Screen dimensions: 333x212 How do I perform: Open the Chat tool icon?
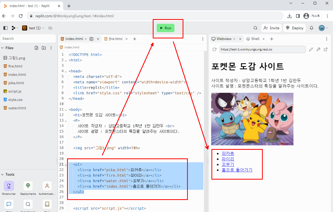tap(9, 204)
